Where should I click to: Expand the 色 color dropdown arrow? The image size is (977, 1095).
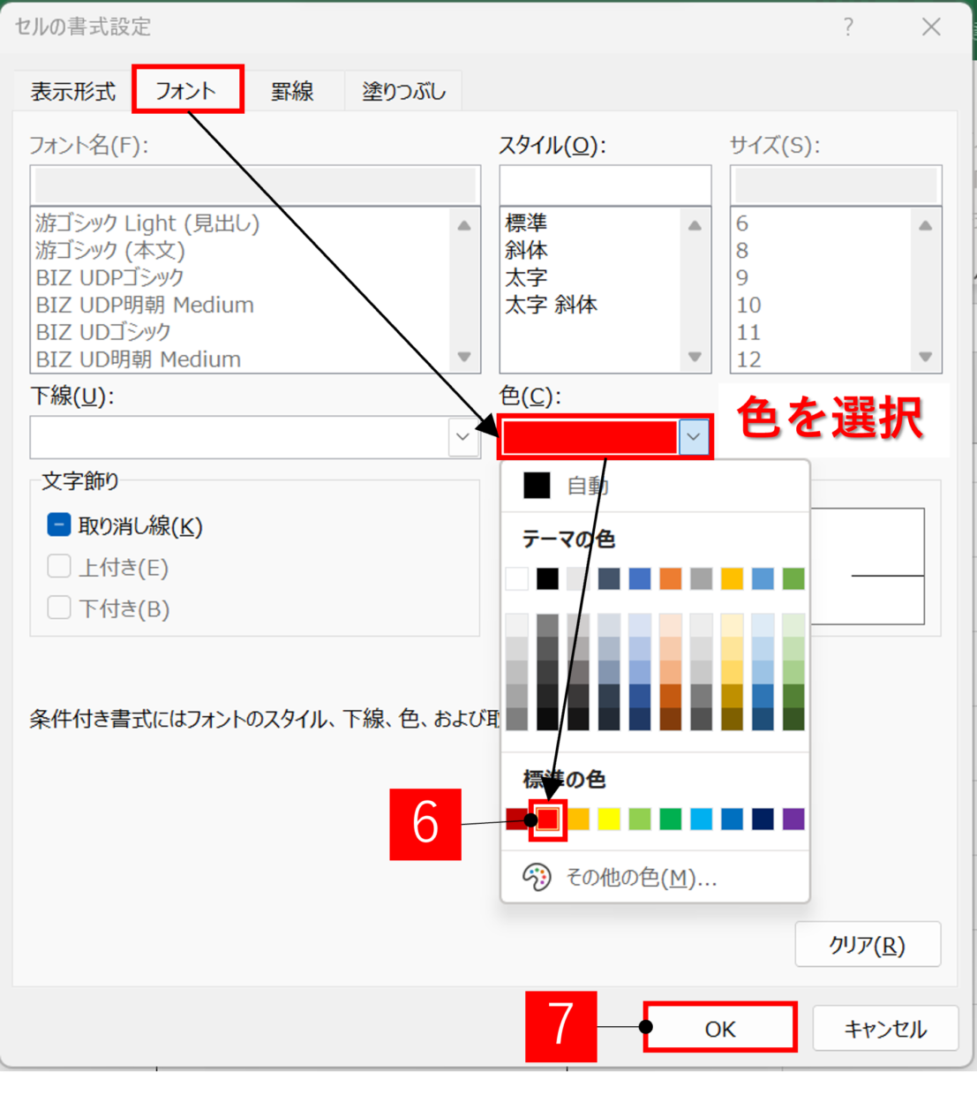[694, 437]
